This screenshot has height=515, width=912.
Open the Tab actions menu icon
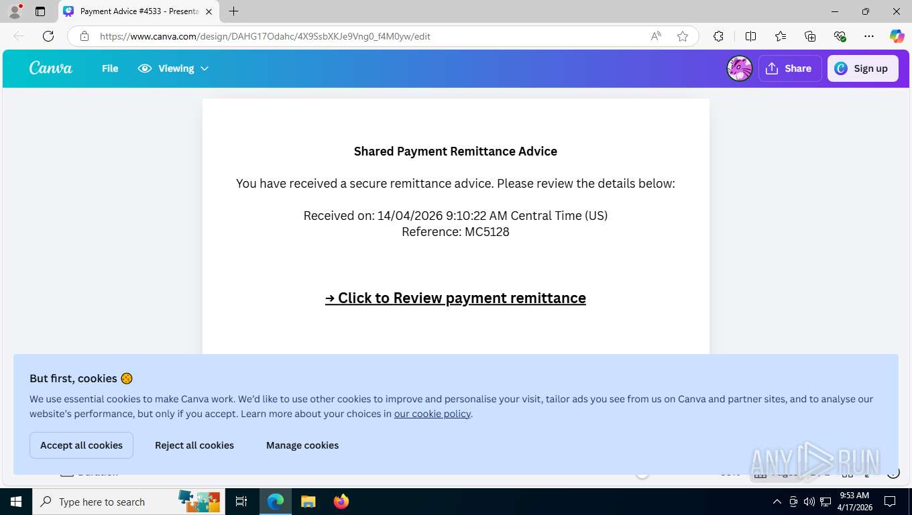click(x=40, y=11)
